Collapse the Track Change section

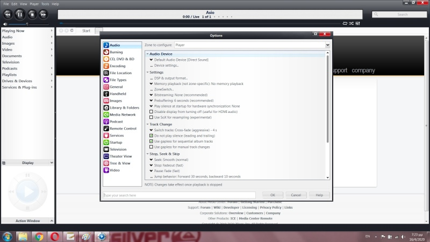(147, 124)
